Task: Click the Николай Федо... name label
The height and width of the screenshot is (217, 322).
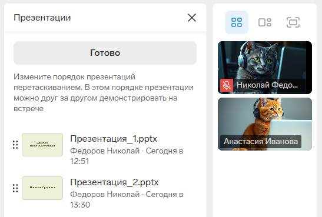Action: 267,85
